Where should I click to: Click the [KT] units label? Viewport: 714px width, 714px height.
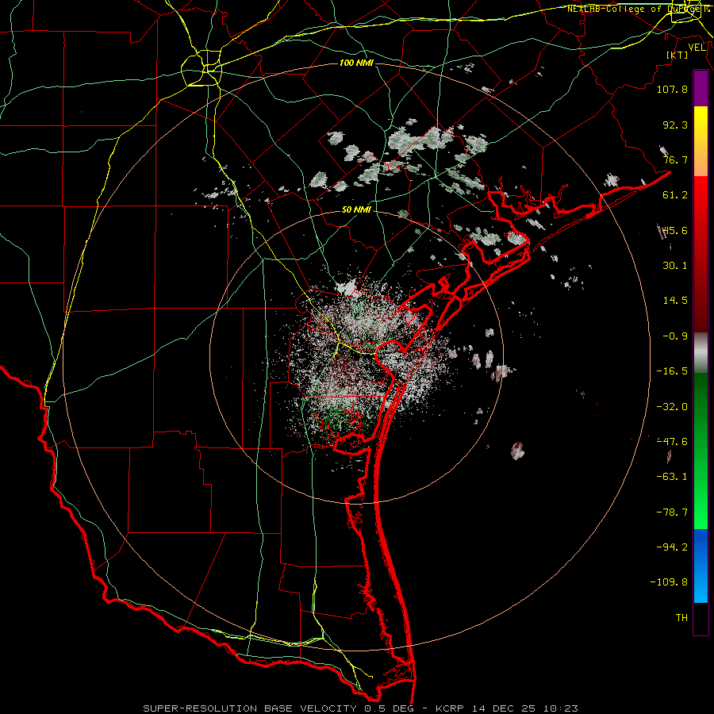pyautogui.click(x=678, y=55)
